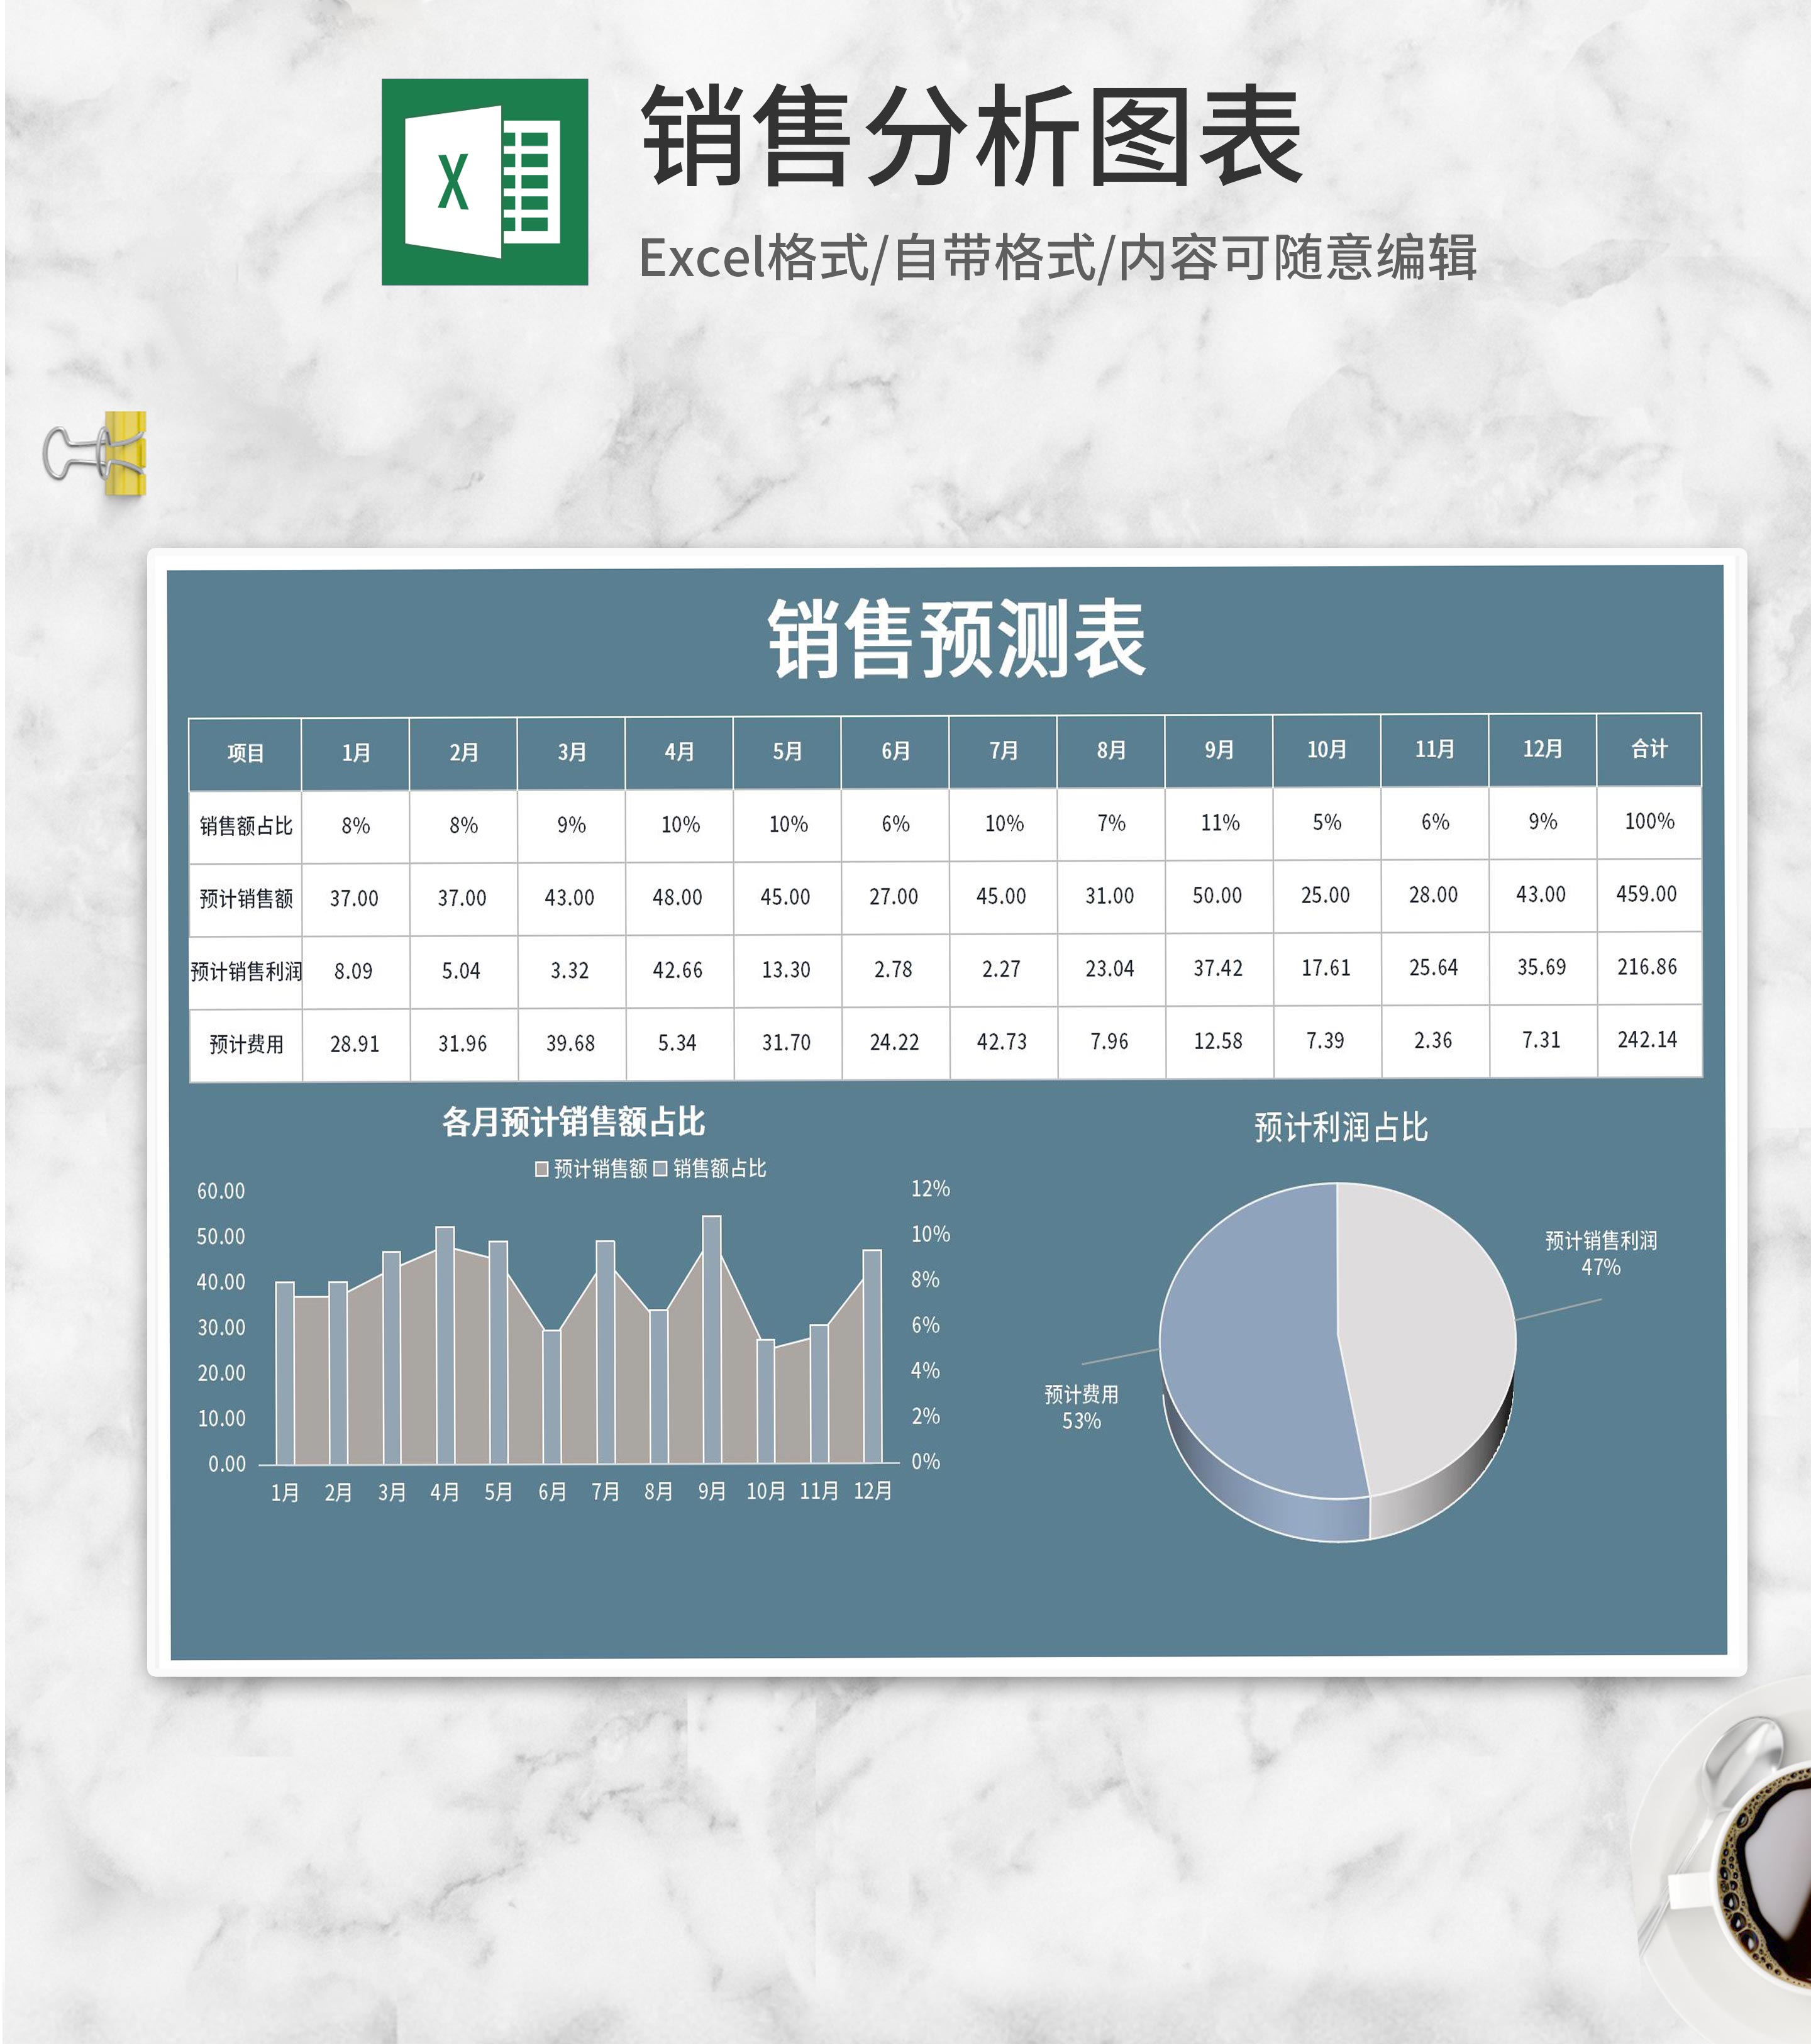Click the 9月 bar in the chart

pos(711,1340)
